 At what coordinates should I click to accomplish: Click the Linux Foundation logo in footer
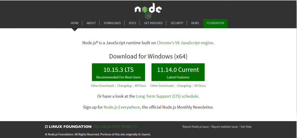68,127
